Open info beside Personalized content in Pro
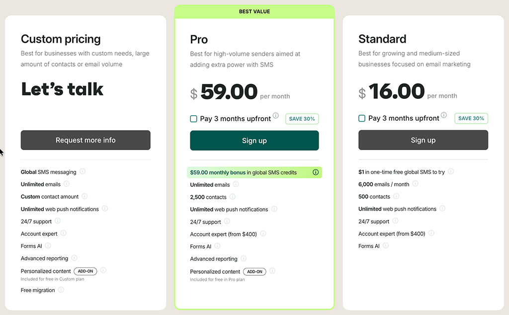 click(x=272, y=271)
